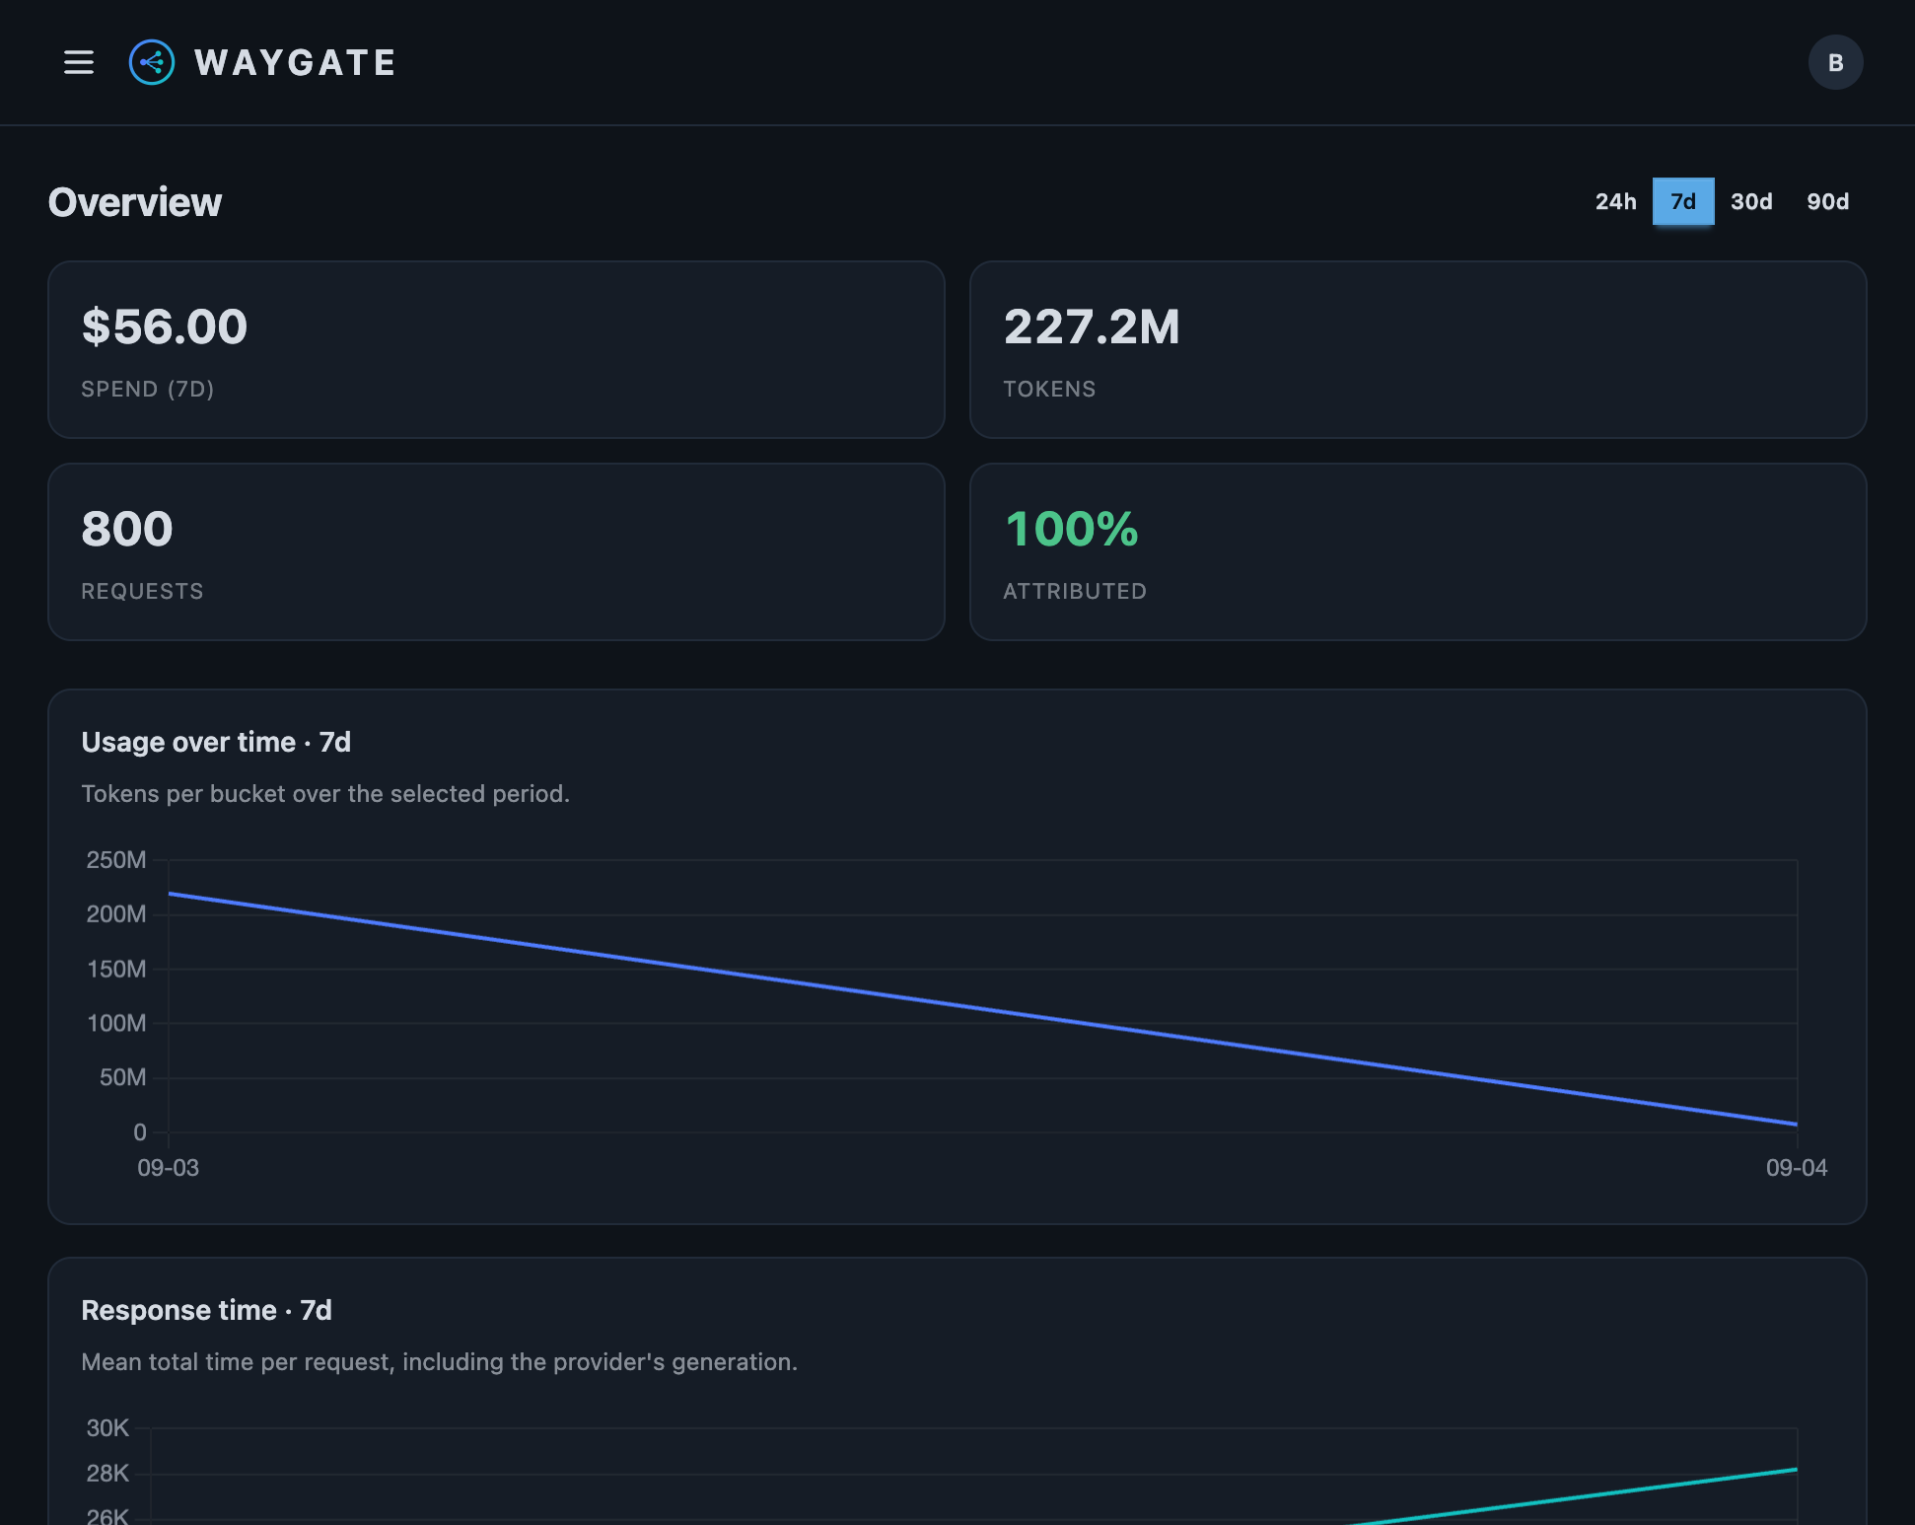Click the 50M y-axis label

[122, 1078]
